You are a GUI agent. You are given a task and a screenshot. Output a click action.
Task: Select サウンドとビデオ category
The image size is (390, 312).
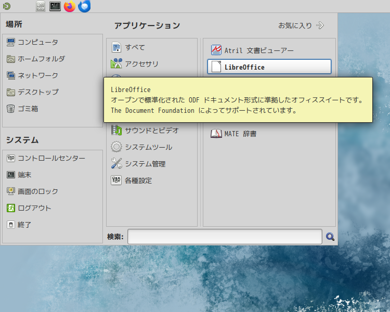145,130
